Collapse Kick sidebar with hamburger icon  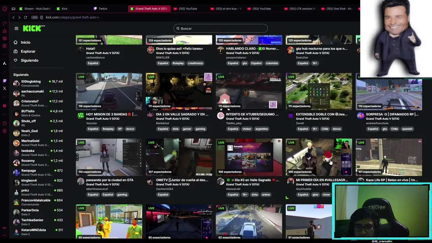(16, 28)
